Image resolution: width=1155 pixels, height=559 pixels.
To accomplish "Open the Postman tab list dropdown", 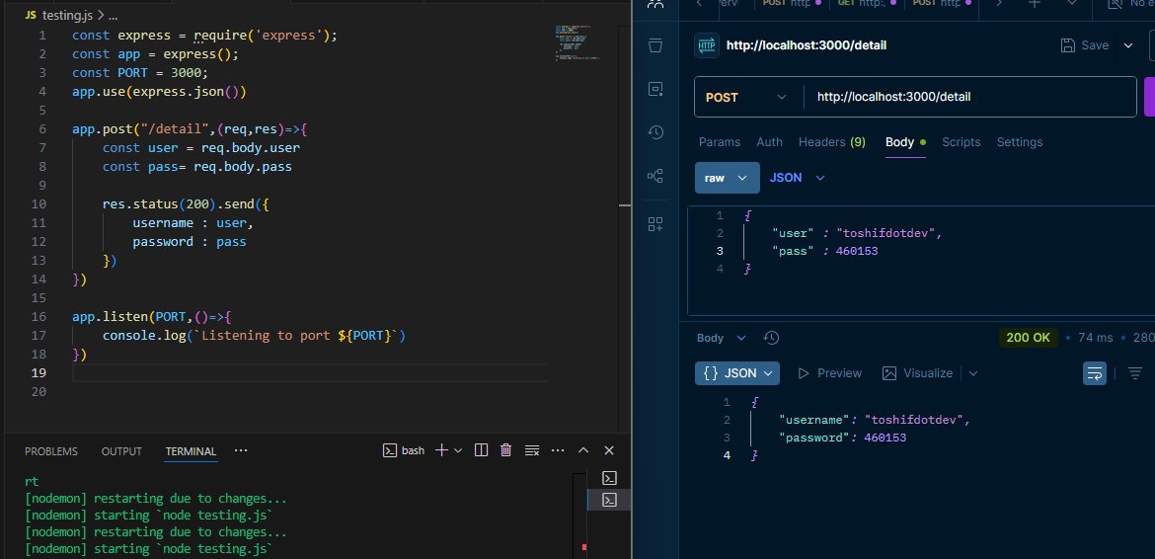I will pyautogui.click(x=1072, y=4).
